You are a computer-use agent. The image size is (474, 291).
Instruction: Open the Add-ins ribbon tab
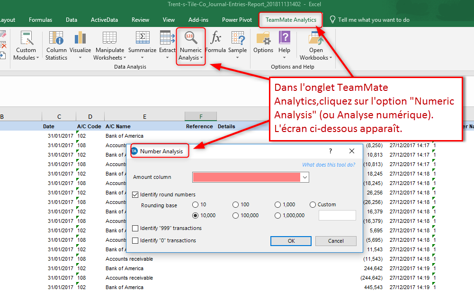(198, 20)
